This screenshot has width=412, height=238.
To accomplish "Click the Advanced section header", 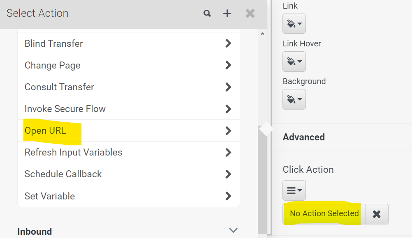I will (x=304, y=137).
